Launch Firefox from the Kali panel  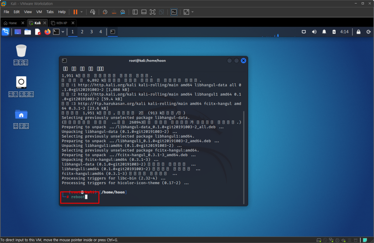48,32
